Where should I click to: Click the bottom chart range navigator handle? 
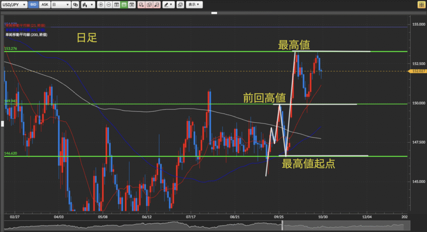point(283,225)
